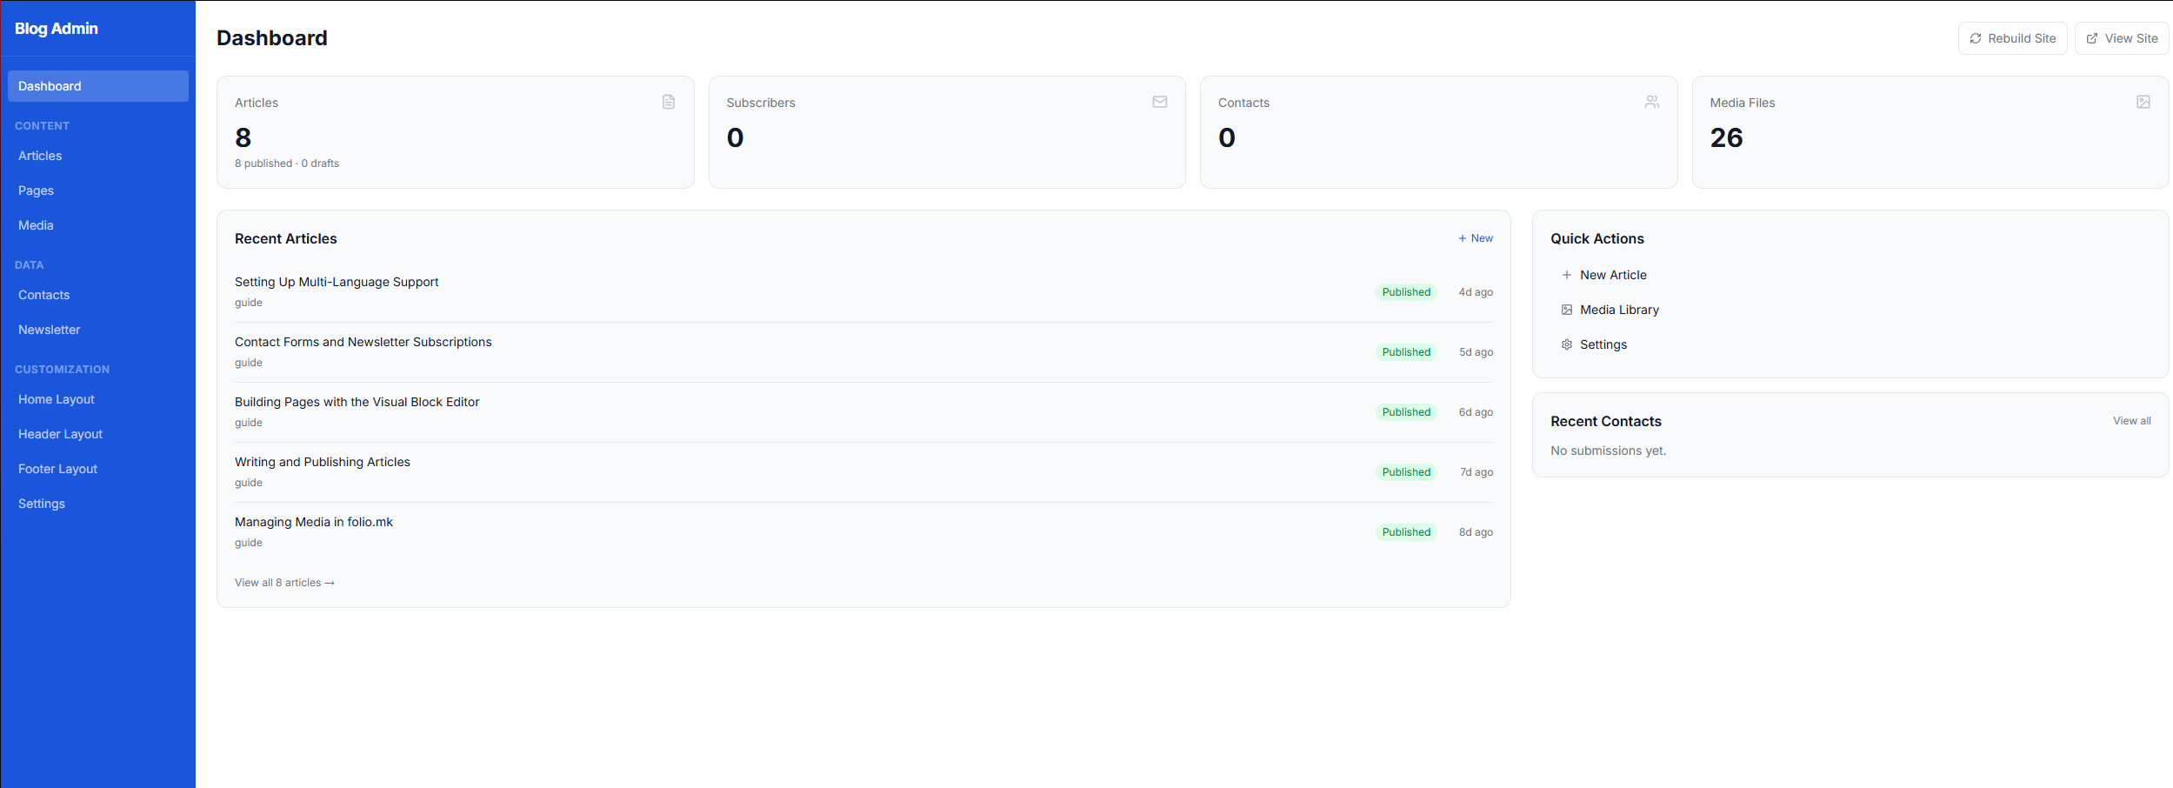
Task: Click the plus icon beside New Article
Action: (1567, 275)
